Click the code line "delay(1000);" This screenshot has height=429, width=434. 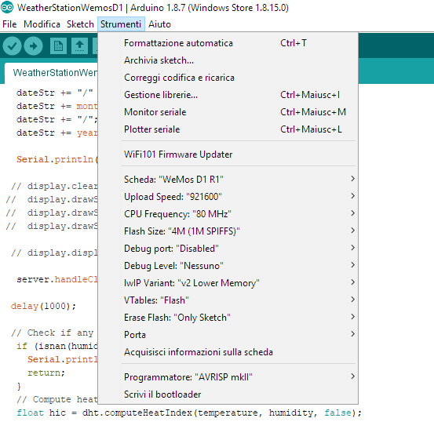click(43, 306)
